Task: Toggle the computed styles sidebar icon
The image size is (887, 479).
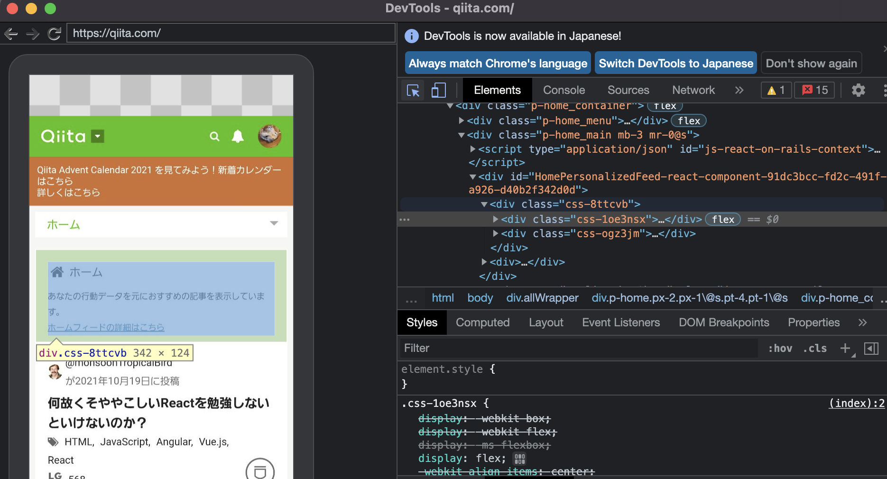Action: pos(871,349)
